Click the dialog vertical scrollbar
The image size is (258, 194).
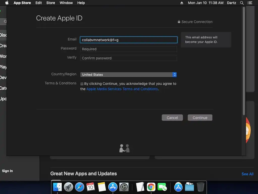coord(244,61)
